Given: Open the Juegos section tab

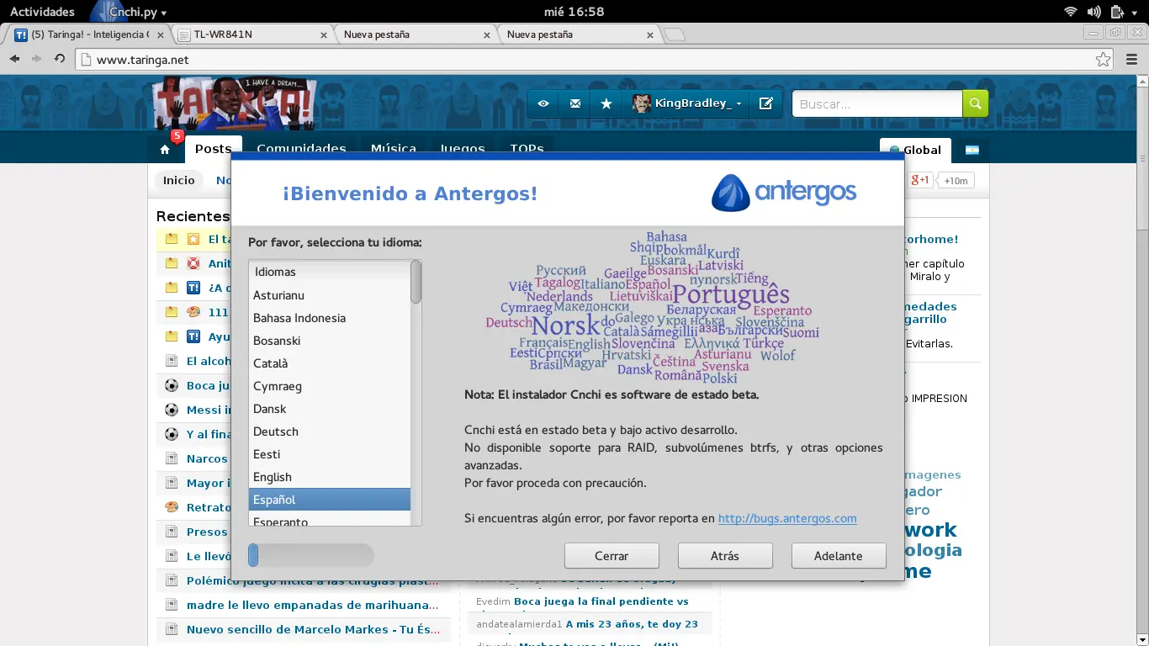Looking at the screenshot, I should (463, 149).
